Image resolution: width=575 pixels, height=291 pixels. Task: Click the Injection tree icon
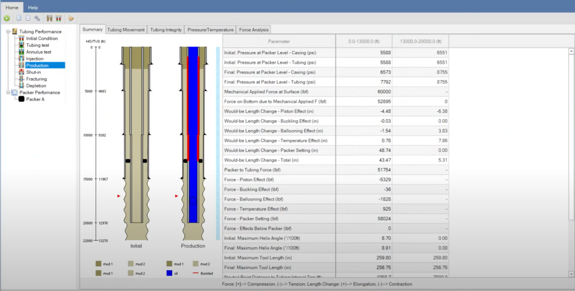[21, 59]
